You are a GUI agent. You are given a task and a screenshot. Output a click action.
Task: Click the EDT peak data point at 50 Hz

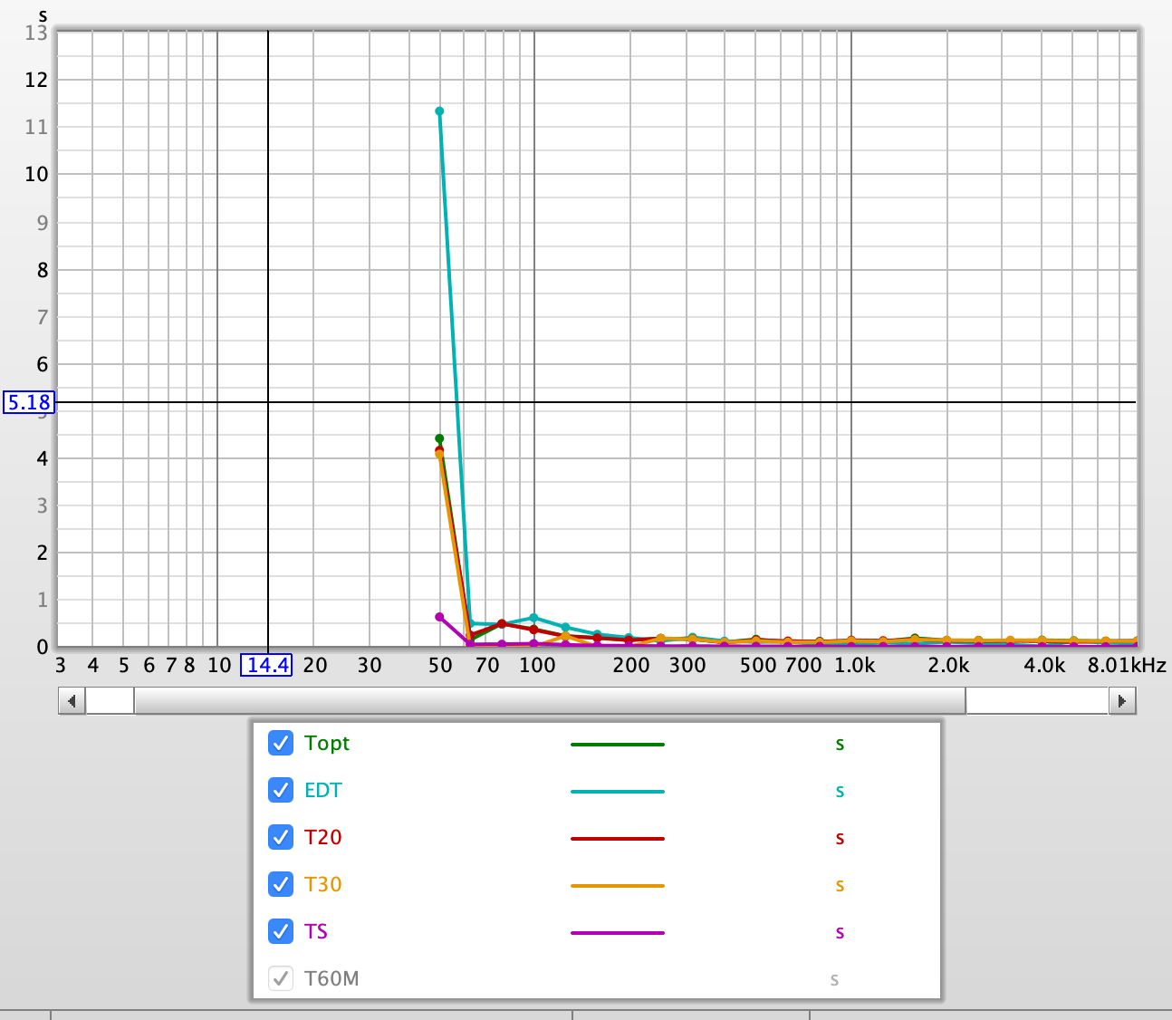(439, 111)
